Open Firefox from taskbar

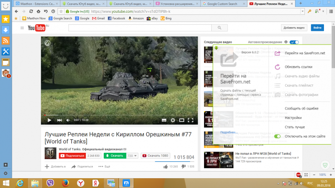coord(65,183)
